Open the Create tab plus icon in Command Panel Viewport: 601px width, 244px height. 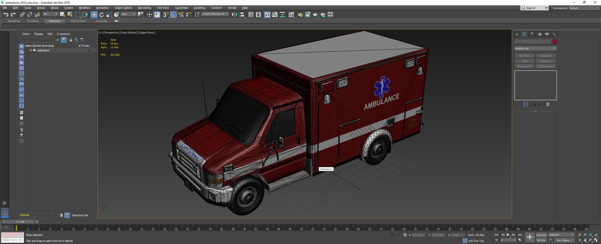click(x=517, y=34)
